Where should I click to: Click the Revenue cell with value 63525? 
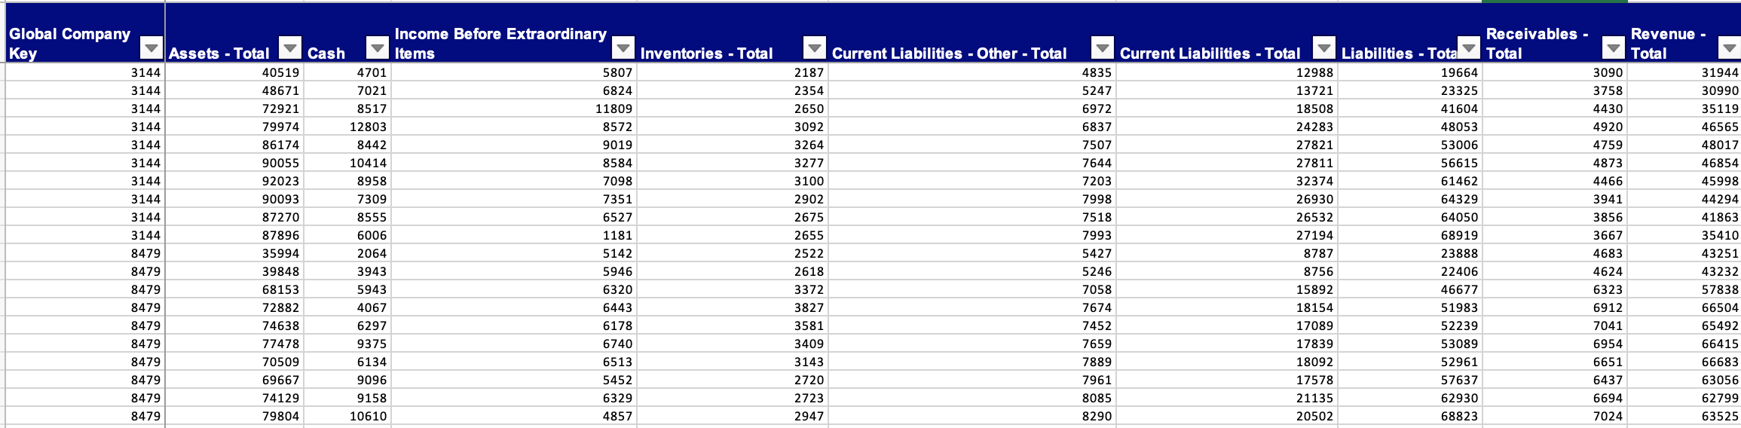(x=1684, y=416)
